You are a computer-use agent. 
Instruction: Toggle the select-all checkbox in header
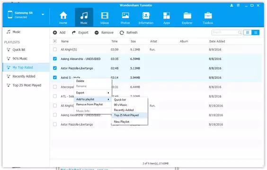coord(55,41)
